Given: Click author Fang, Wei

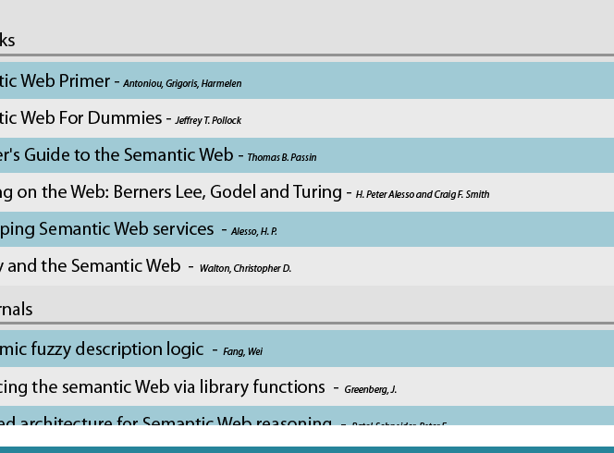Looking at the screenshot, I should 242,352.
